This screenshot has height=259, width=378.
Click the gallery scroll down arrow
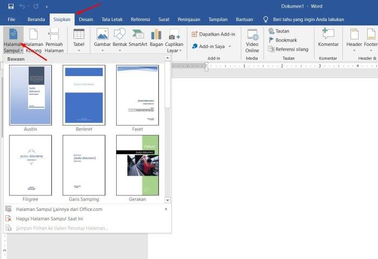[x=167, y=200]
